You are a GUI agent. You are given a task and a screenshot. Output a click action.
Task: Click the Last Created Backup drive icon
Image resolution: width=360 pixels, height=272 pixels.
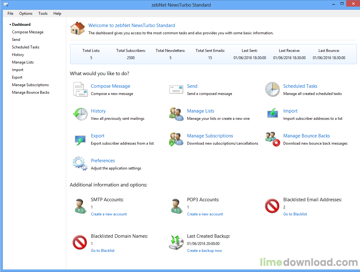point(176,243)
